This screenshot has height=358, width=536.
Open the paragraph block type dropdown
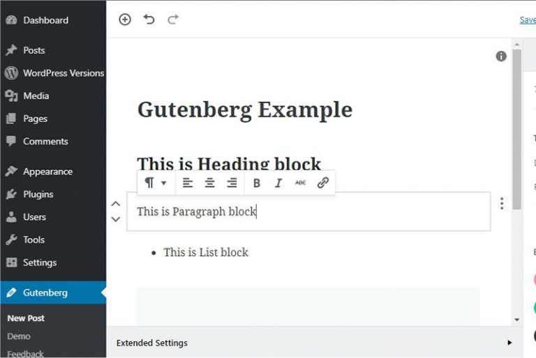(156, 183)
